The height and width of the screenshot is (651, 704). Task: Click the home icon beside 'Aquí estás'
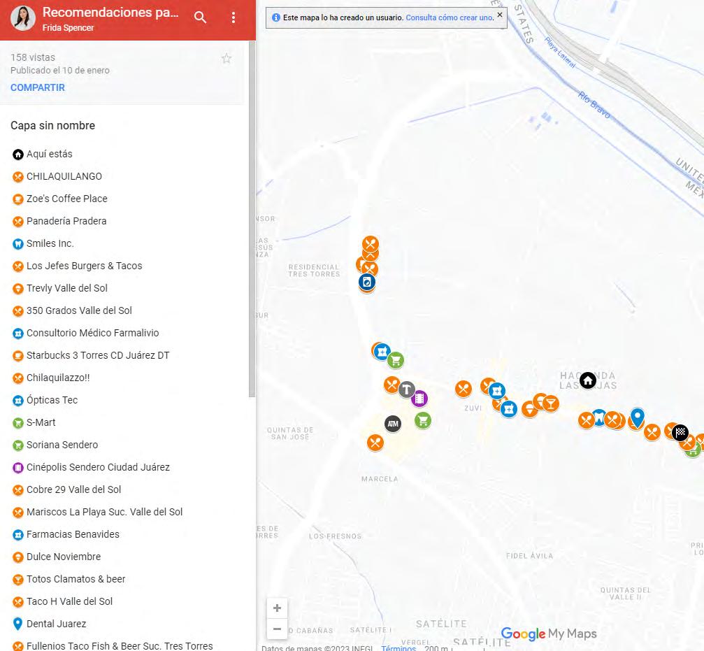(18, 155)
